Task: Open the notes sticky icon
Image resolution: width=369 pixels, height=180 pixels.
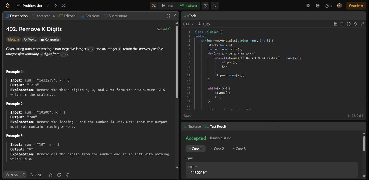Action: 215,6
